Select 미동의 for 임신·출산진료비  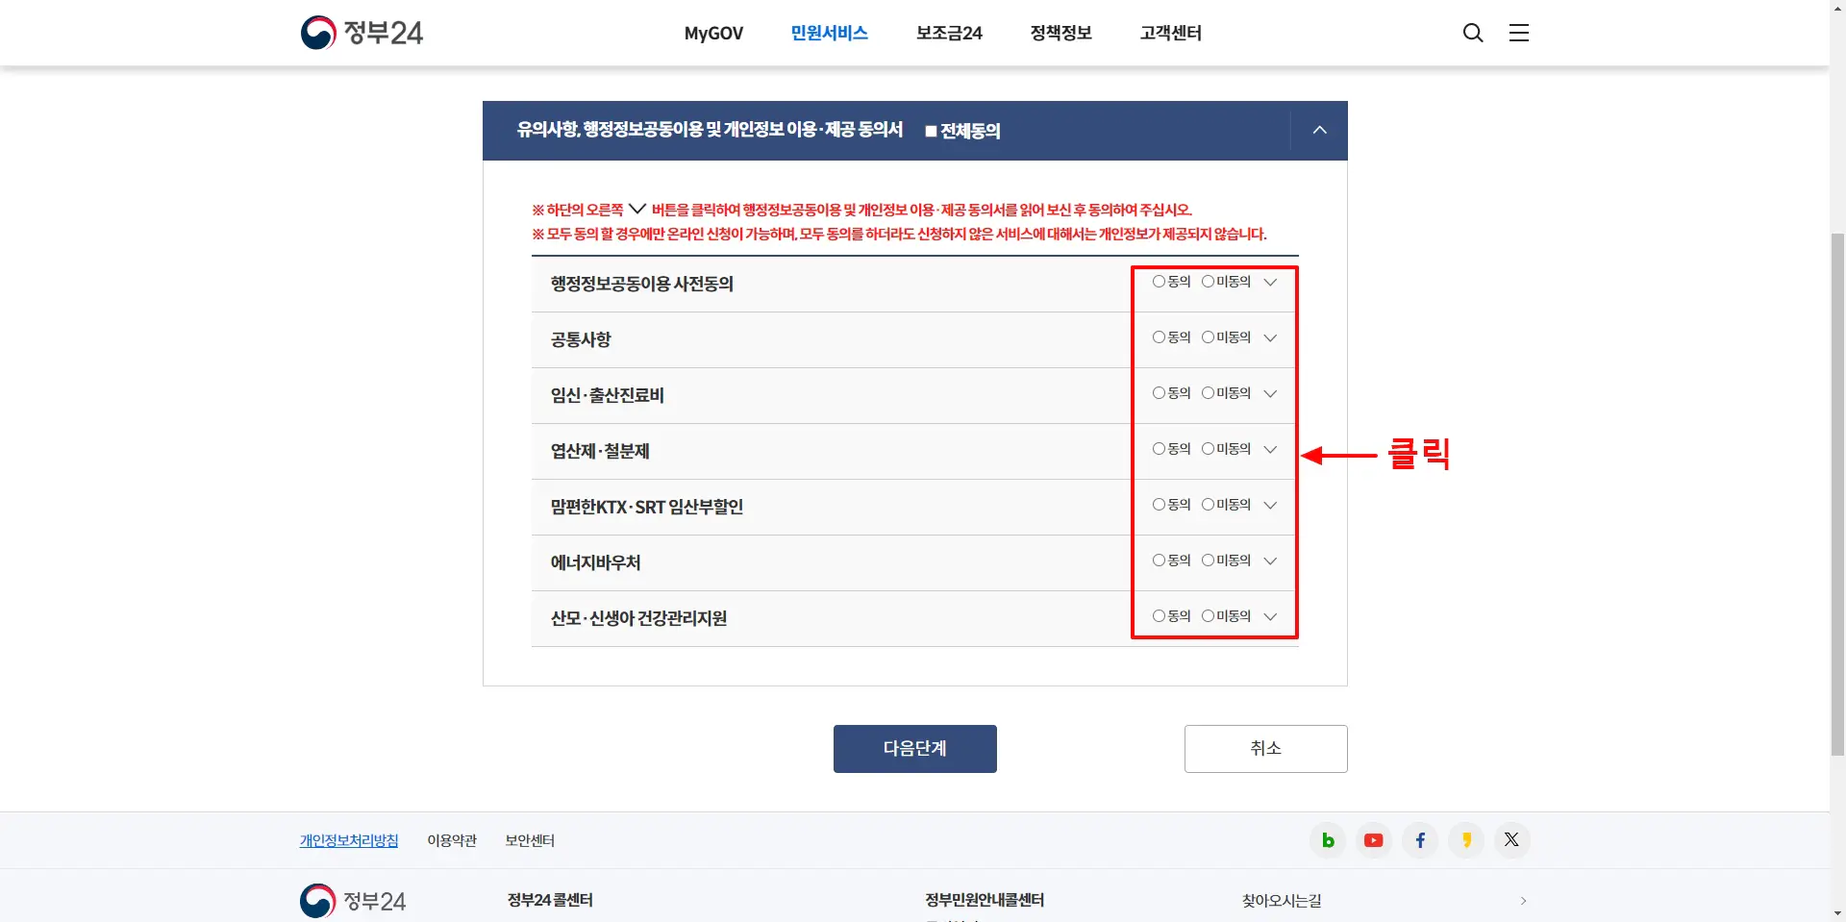1208,393
